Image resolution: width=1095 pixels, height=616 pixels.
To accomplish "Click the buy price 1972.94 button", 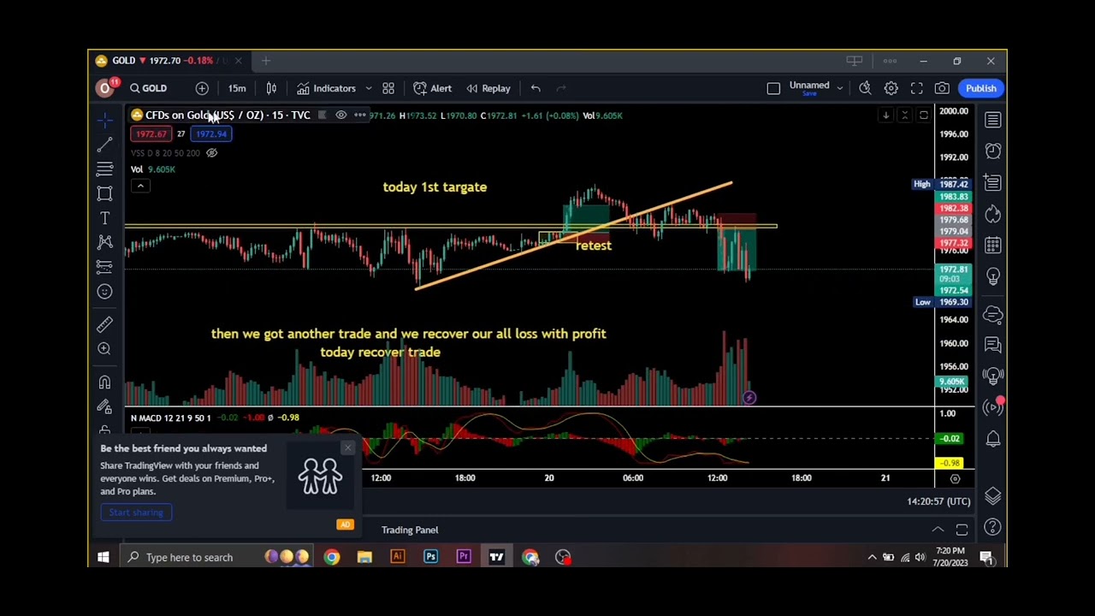I will tap(210, 134).
